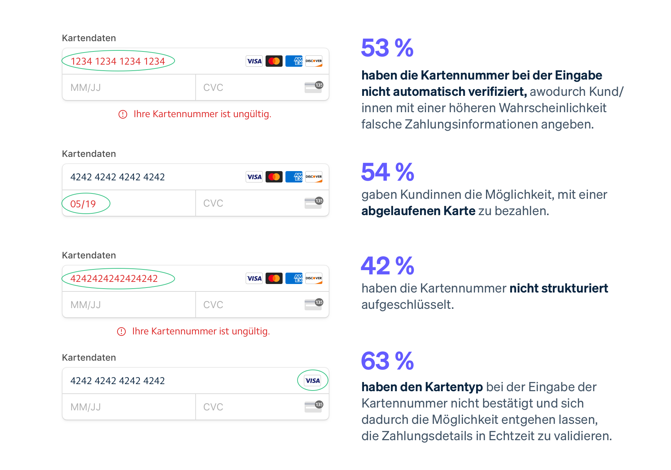
Task: Select the Amex icon in the second card form
Action: tap(294, 176)
